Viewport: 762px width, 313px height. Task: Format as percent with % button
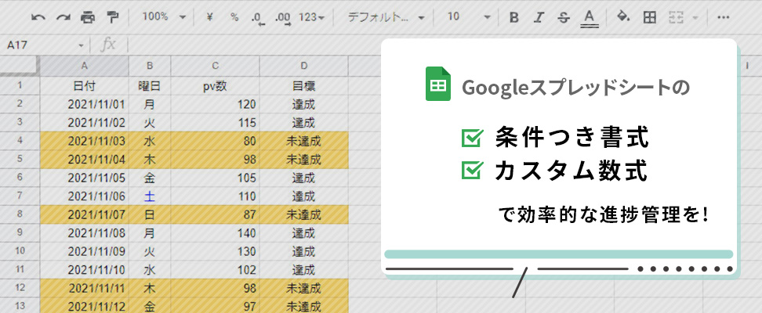[x=234, y=17]
